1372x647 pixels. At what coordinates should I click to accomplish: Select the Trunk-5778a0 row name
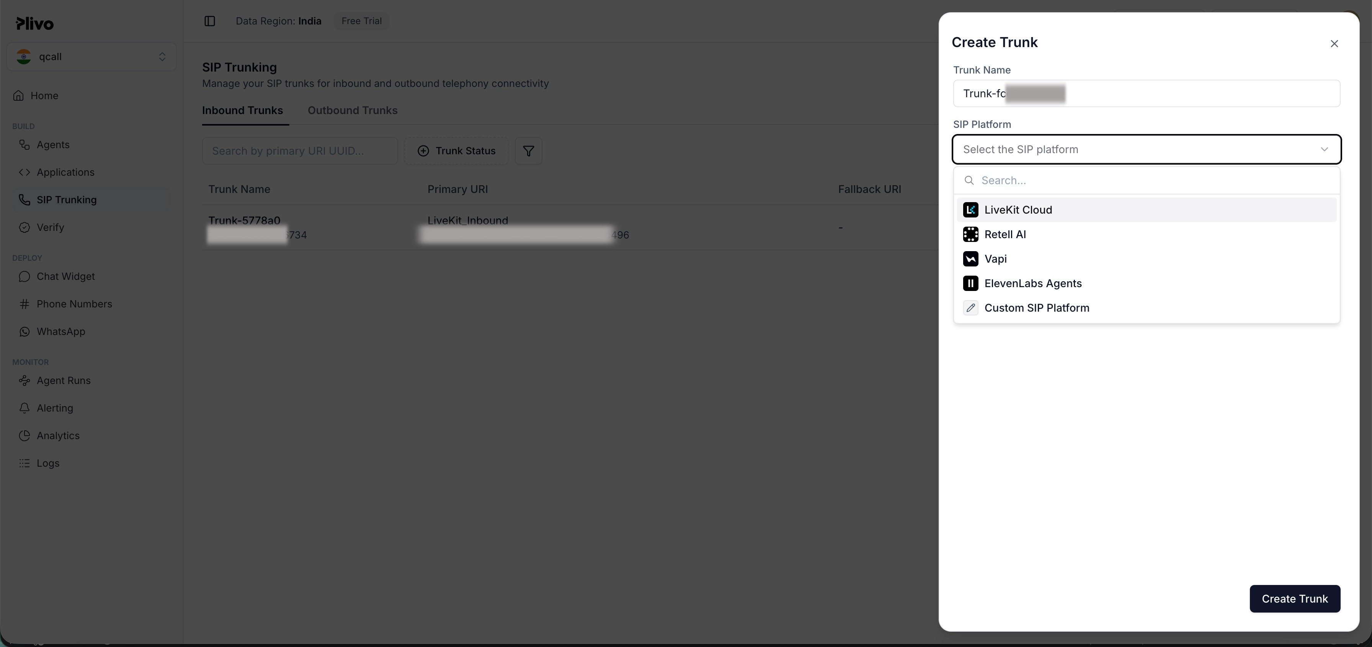click(x=245, y=221)
